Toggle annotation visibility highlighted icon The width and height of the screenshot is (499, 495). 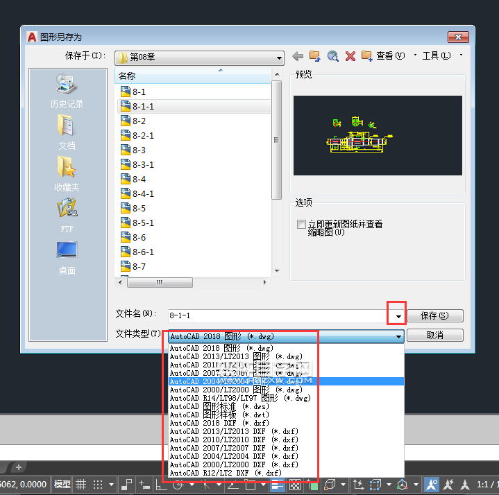(x=432, y=485)
